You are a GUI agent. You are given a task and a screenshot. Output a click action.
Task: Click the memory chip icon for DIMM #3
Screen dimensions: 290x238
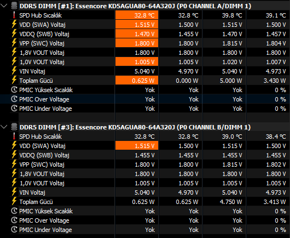[x=14, y=127]
